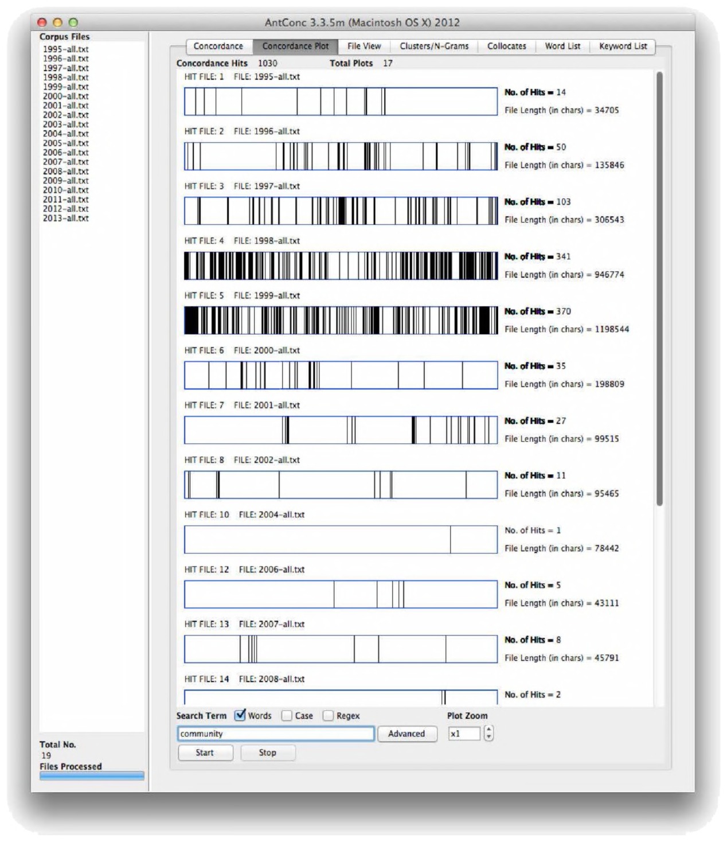Image resolution: width=727 pixels, height=842 pixels.
Task: Switch to the Collocates tab
Action: (x=507, y=46)
